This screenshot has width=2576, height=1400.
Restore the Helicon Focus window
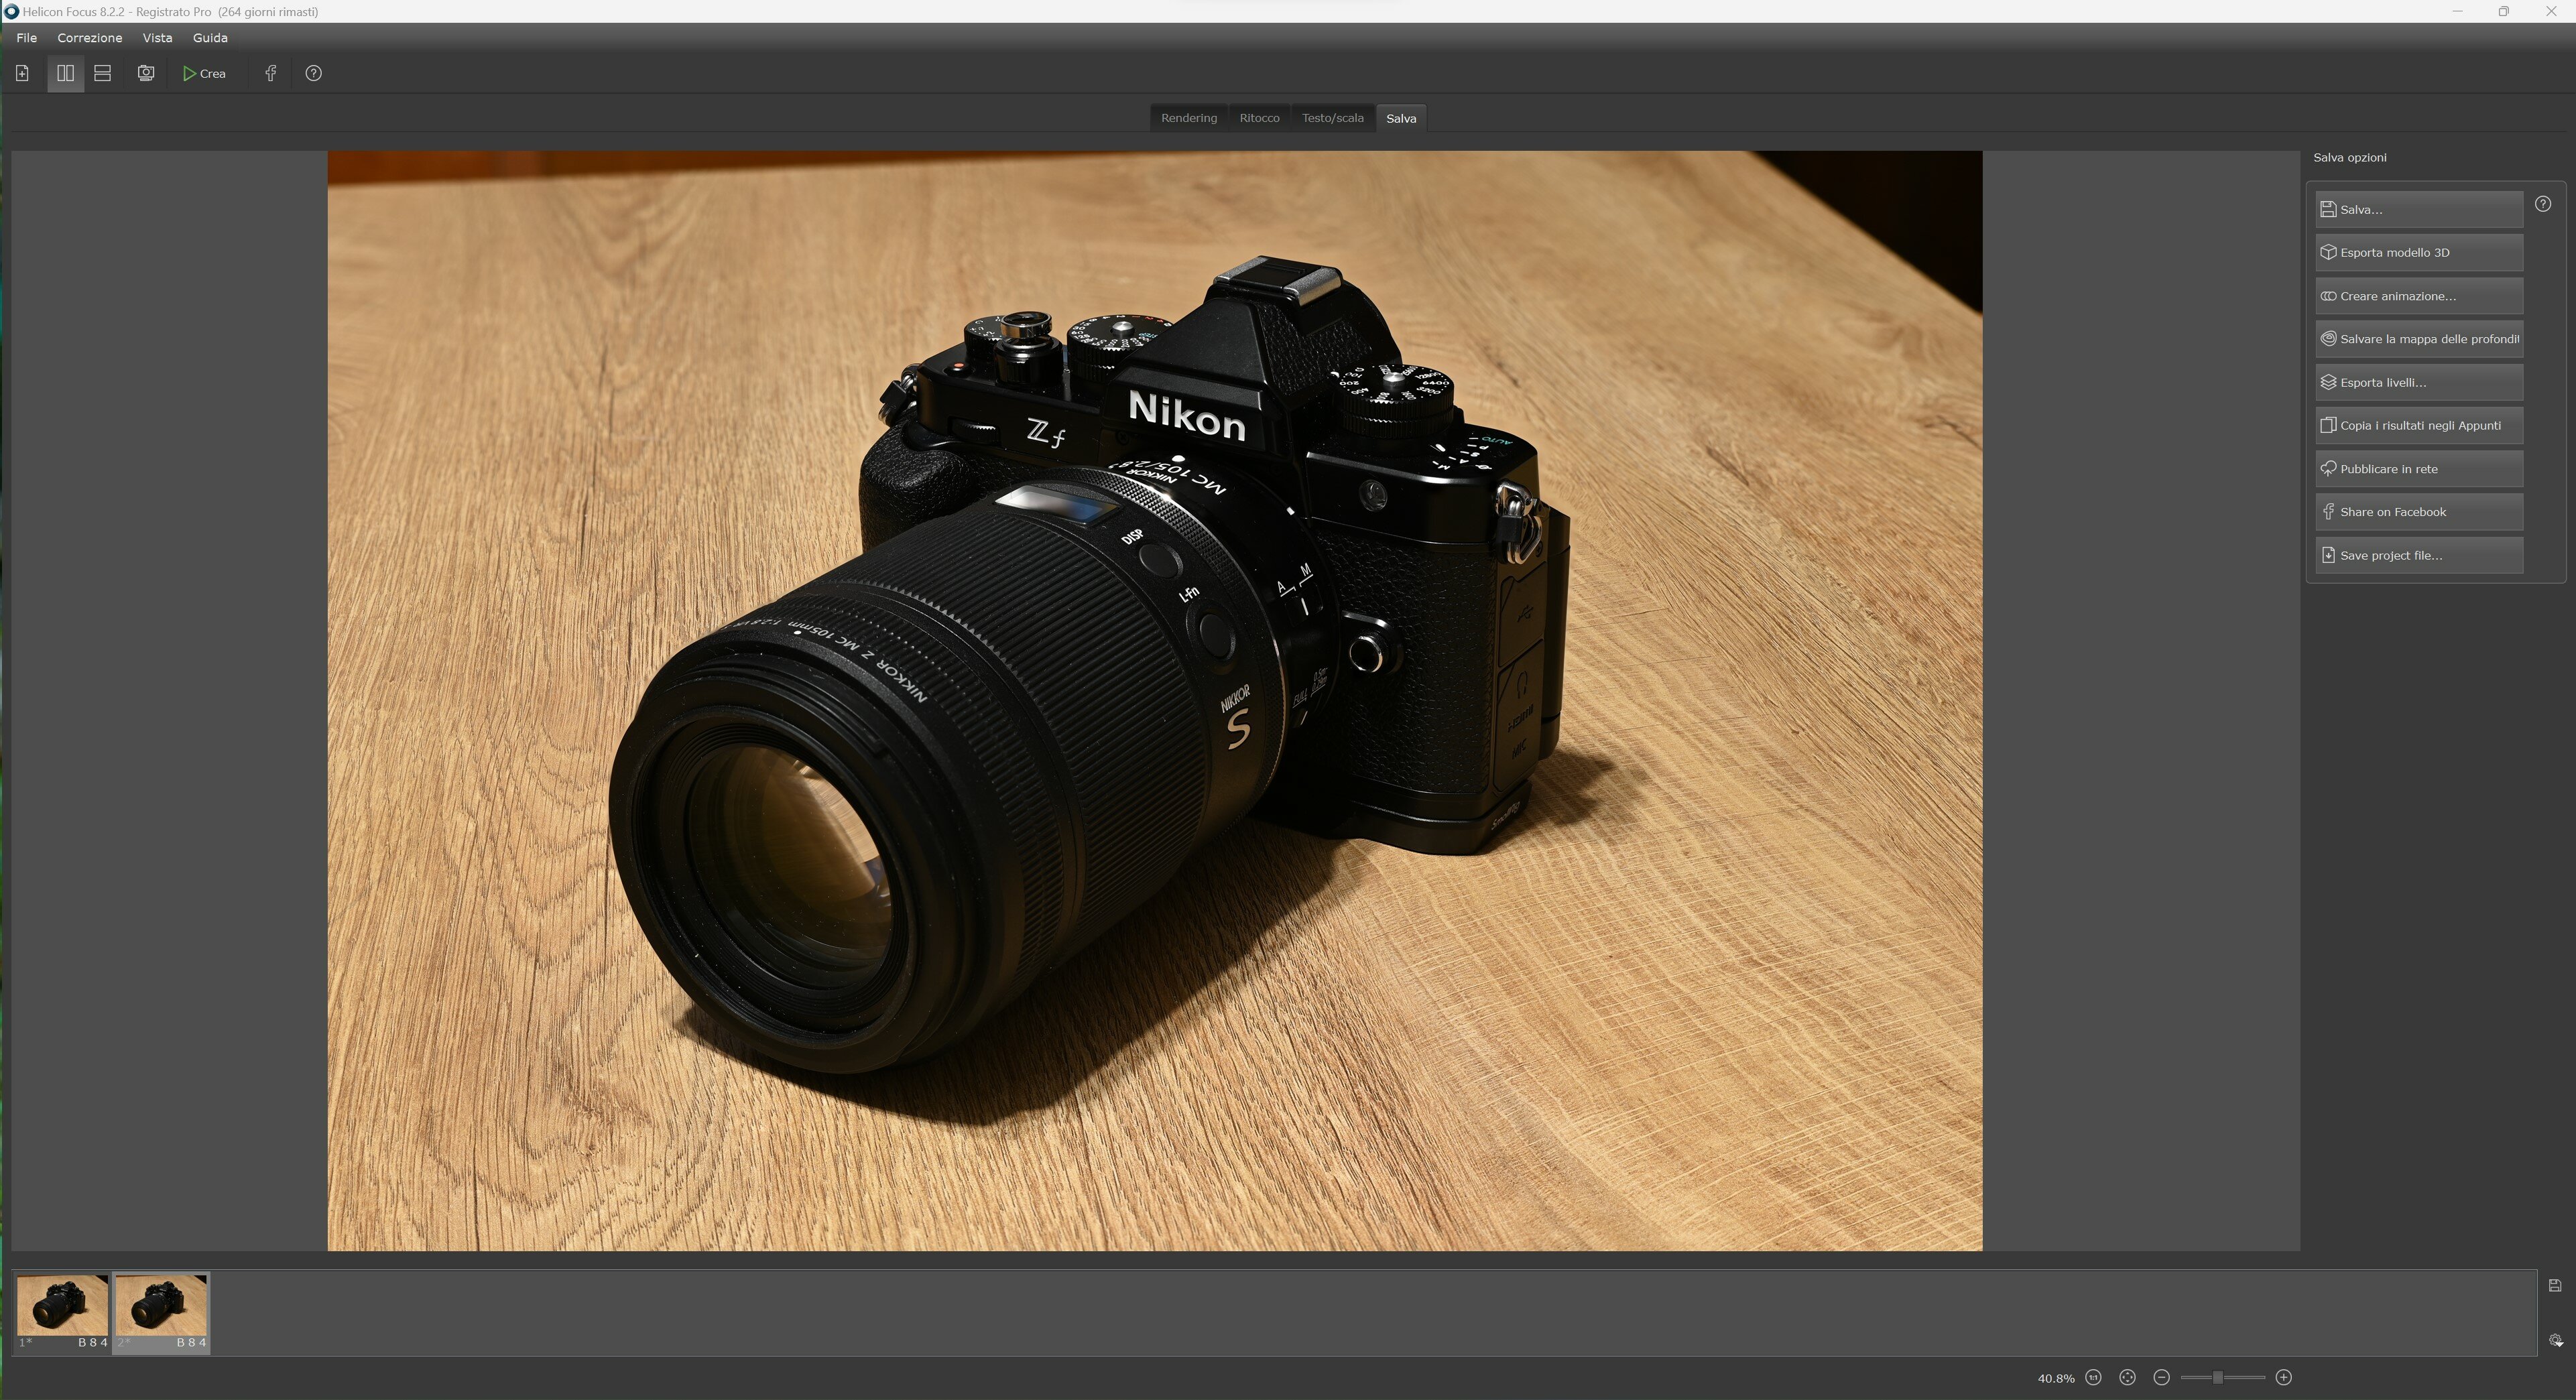coord(2504,11)
